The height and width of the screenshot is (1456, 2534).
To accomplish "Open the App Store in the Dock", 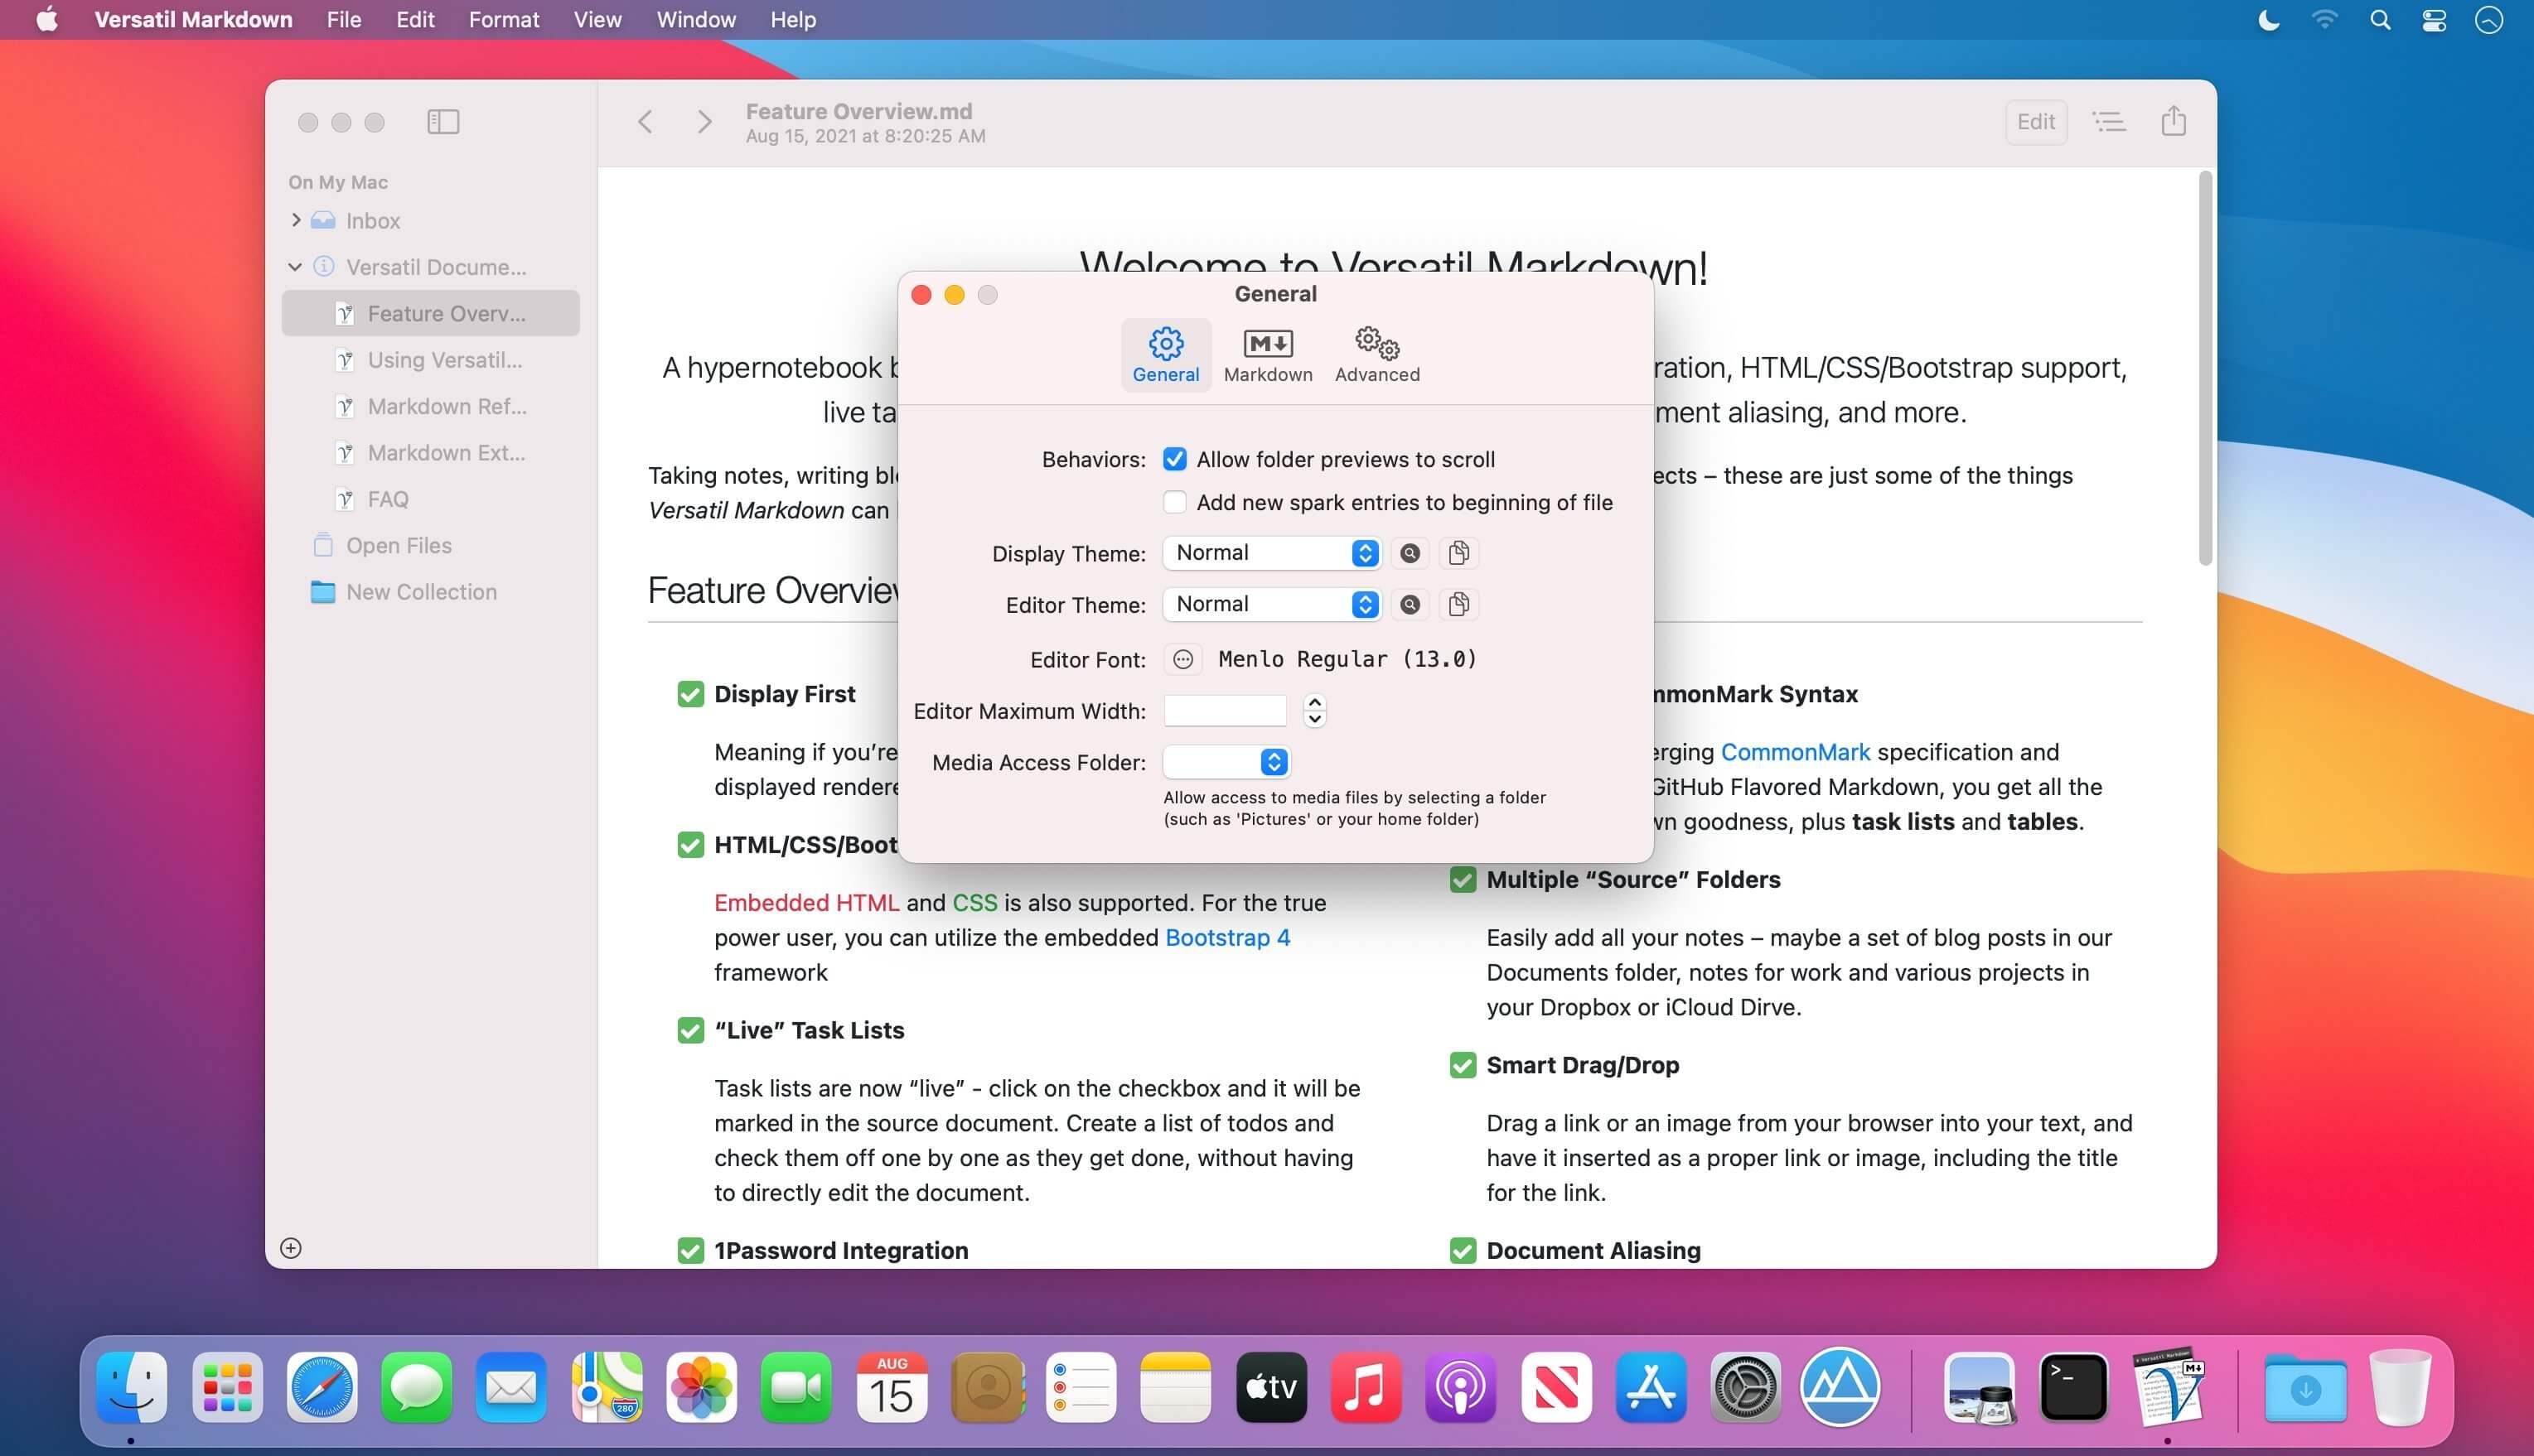I will pyautogui.click(x=1651, y=1387).
